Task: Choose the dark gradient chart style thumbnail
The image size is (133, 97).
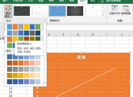Action: click(75, 11)
